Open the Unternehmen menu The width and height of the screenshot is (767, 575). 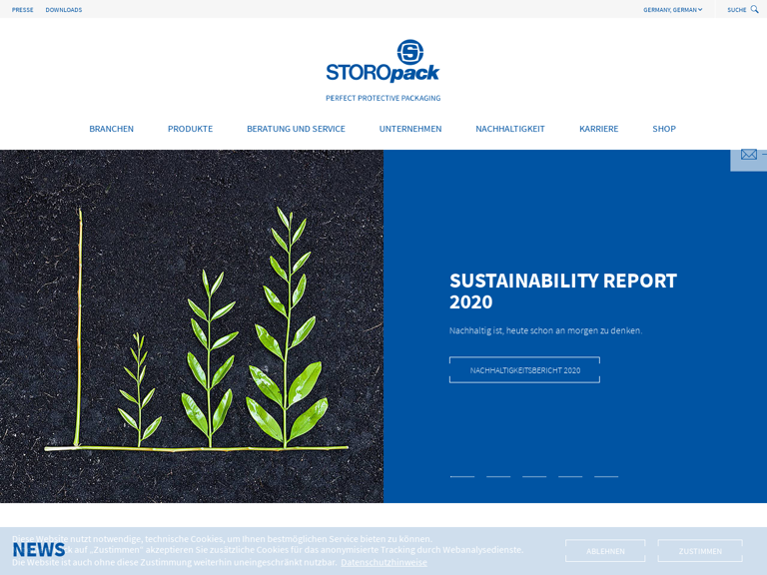tap(410, 129)
